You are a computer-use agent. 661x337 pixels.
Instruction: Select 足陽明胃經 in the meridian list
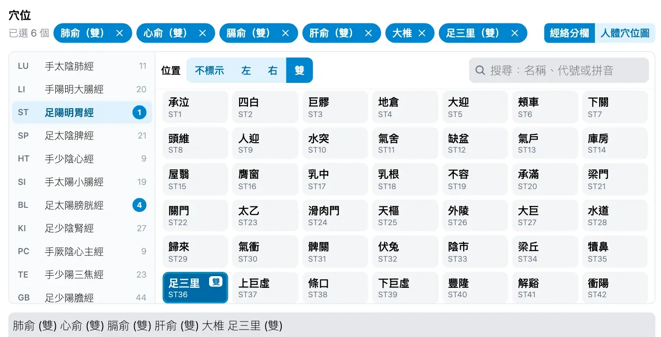(82, 112)
